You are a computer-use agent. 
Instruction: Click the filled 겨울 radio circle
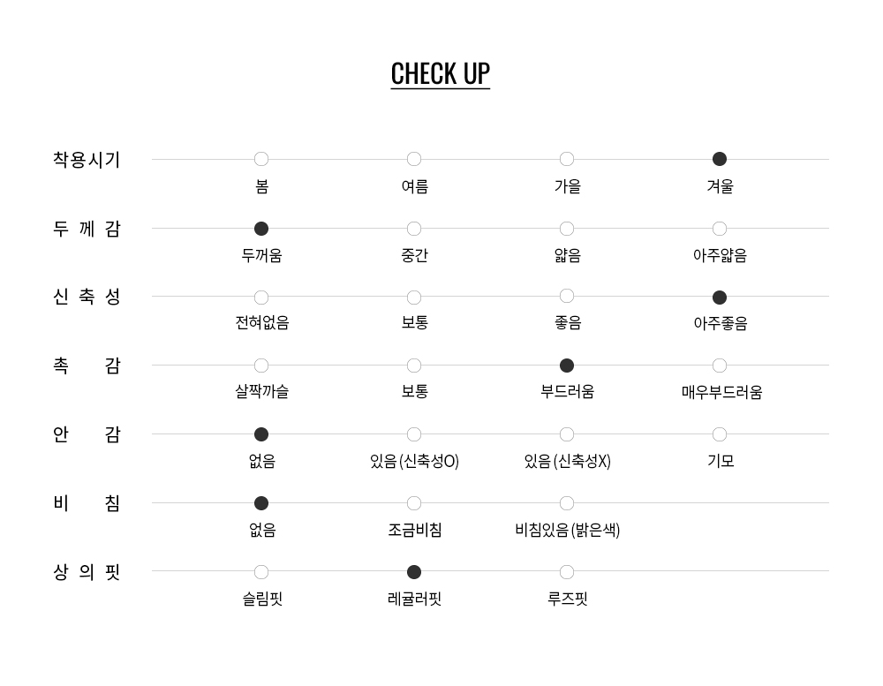coord(720,160)
